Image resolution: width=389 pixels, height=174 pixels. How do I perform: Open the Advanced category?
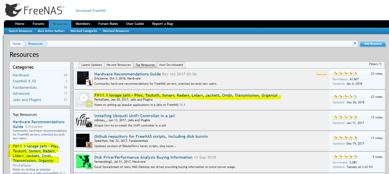pyautogui.click(x=21, y=94)
